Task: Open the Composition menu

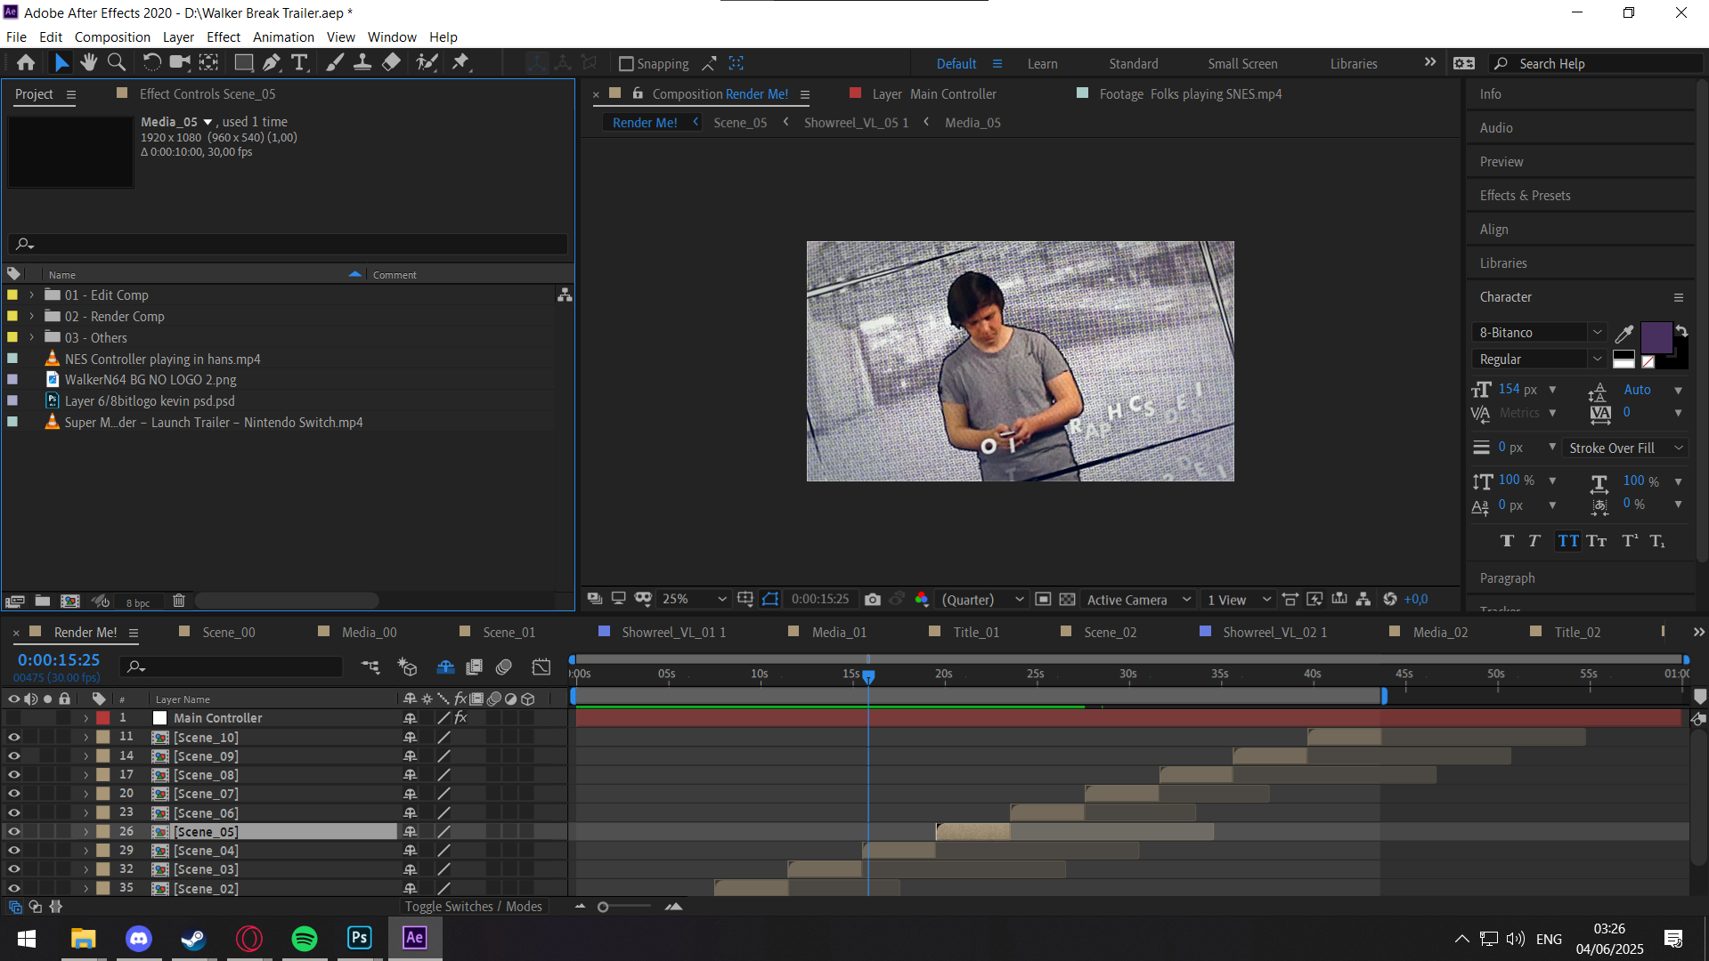Action: 112,37
